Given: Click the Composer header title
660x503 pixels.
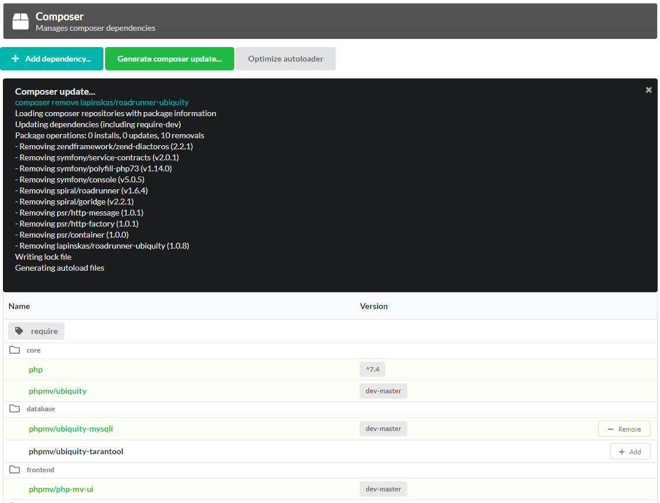Looking at the screenshot, I should tap(59, 16).
